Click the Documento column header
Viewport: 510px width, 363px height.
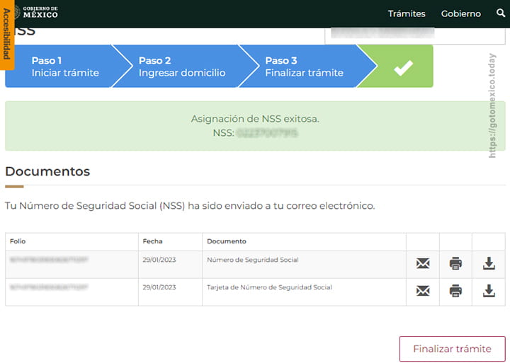[x=227, y=241]
